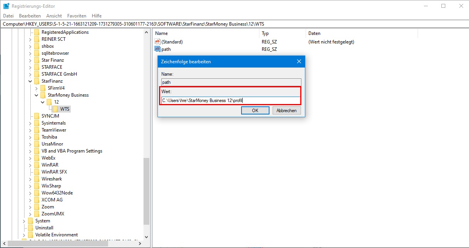Select the Star Finanz folder icon
The image size is (469, 248).
click(37, 60)
